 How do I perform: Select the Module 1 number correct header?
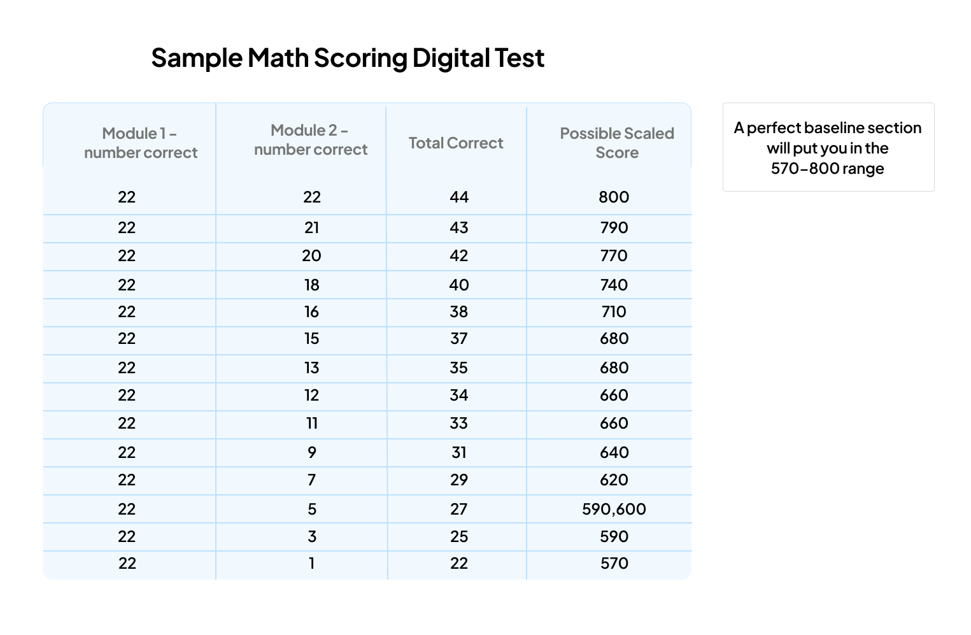[141, 143]
